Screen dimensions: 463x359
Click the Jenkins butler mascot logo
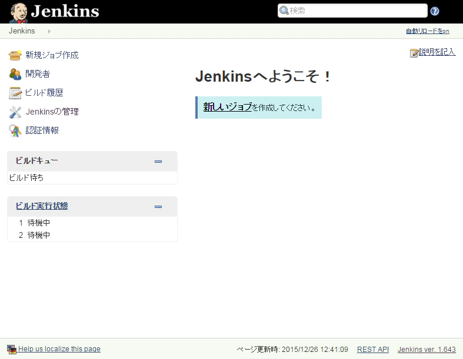pyautogui.click(x=18, y=12)
